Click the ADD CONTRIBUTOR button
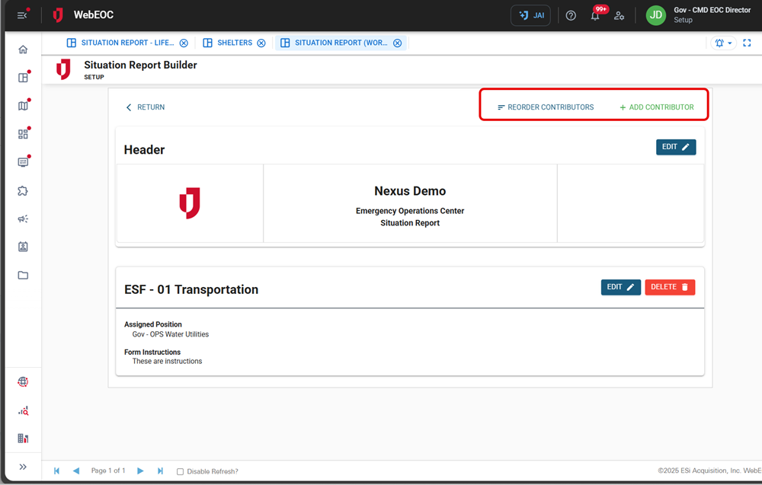Image resolution: width=762 pixels, height=485 pixels. coord(657,107)
